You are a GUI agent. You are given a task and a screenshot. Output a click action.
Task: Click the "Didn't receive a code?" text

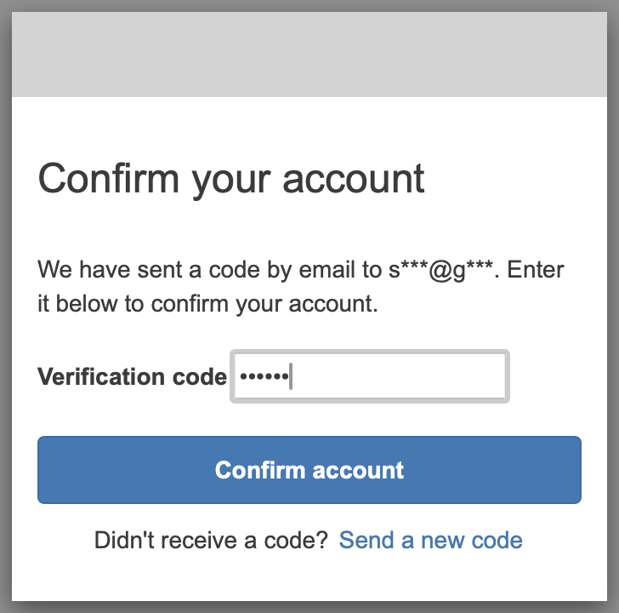(211, 541)
